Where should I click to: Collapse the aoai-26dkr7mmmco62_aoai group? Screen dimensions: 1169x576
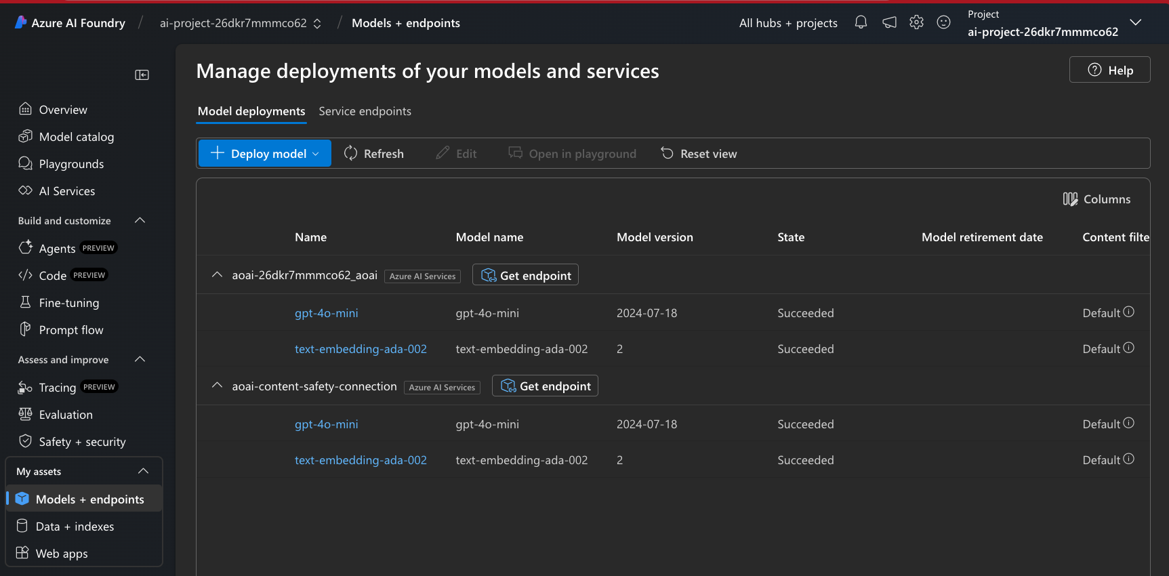pyautogui.click(x=217, y=274)
